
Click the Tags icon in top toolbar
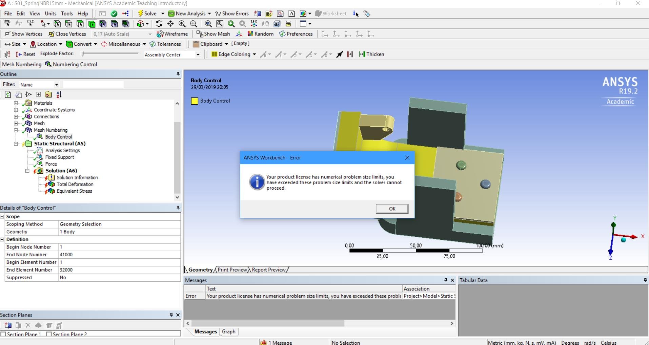pos(367,14)
